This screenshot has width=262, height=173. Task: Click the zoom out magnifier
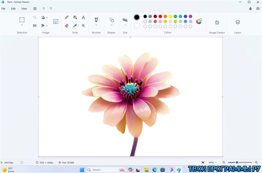pyautogui.click(x=224, y=163)
